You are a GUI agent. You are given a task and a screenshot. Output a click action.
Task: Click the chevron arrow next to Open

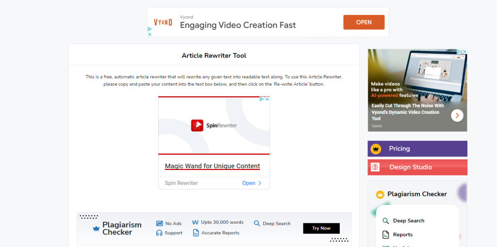(260, 183)
